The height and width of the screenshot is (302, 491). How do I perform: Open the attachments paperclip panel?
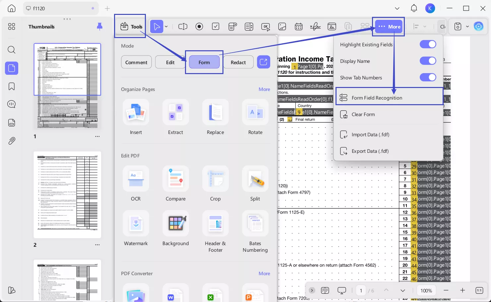(x=12, y=141)
